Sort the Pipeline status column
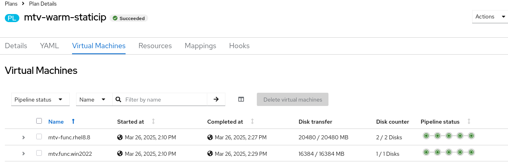Image resolution: width=508 pixels, height=163 pixels. tap(469, 122)
